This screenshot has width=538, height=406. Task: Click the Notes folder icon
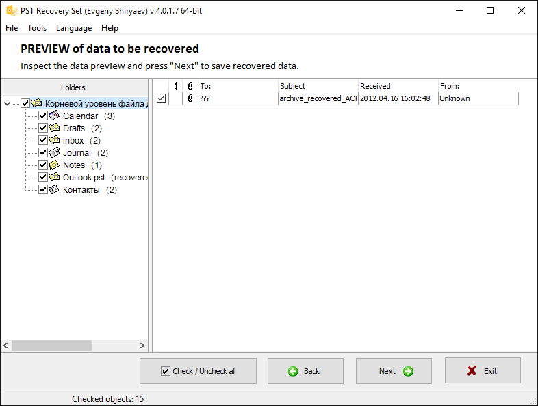pyautogui.click(x=54, y=165)
